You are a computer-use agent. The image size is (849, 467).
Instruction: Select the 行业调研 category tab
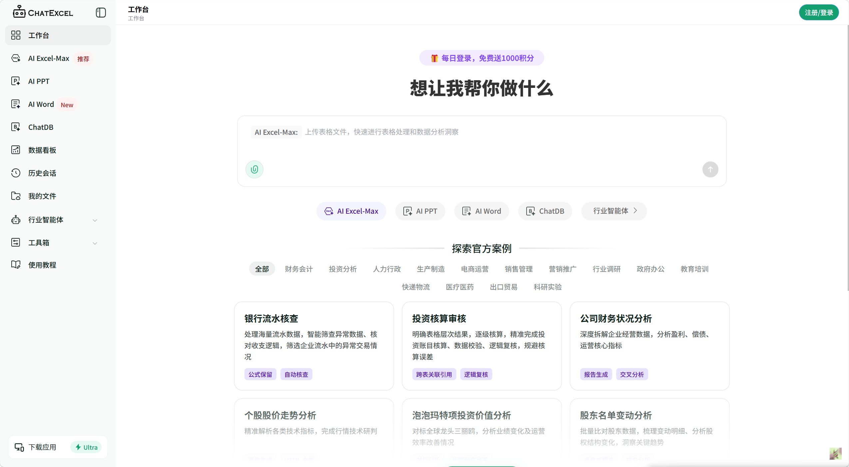[607, 269]
